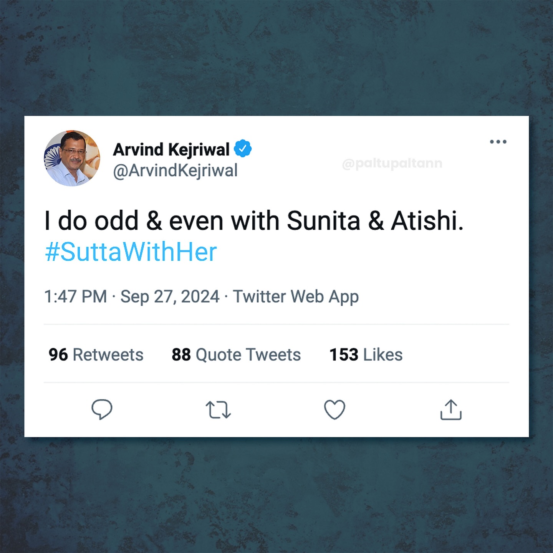
Task: Click the tweet sentence mentioning Sunita & Atishi
Action: [x=254, y=221]
